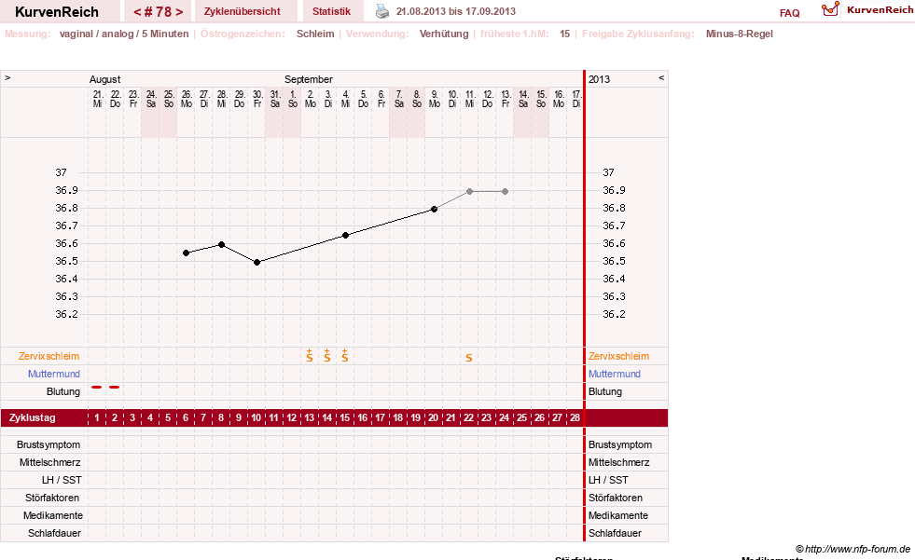Click the S+ mucus symbol on cycle day 15

(345, 355)
